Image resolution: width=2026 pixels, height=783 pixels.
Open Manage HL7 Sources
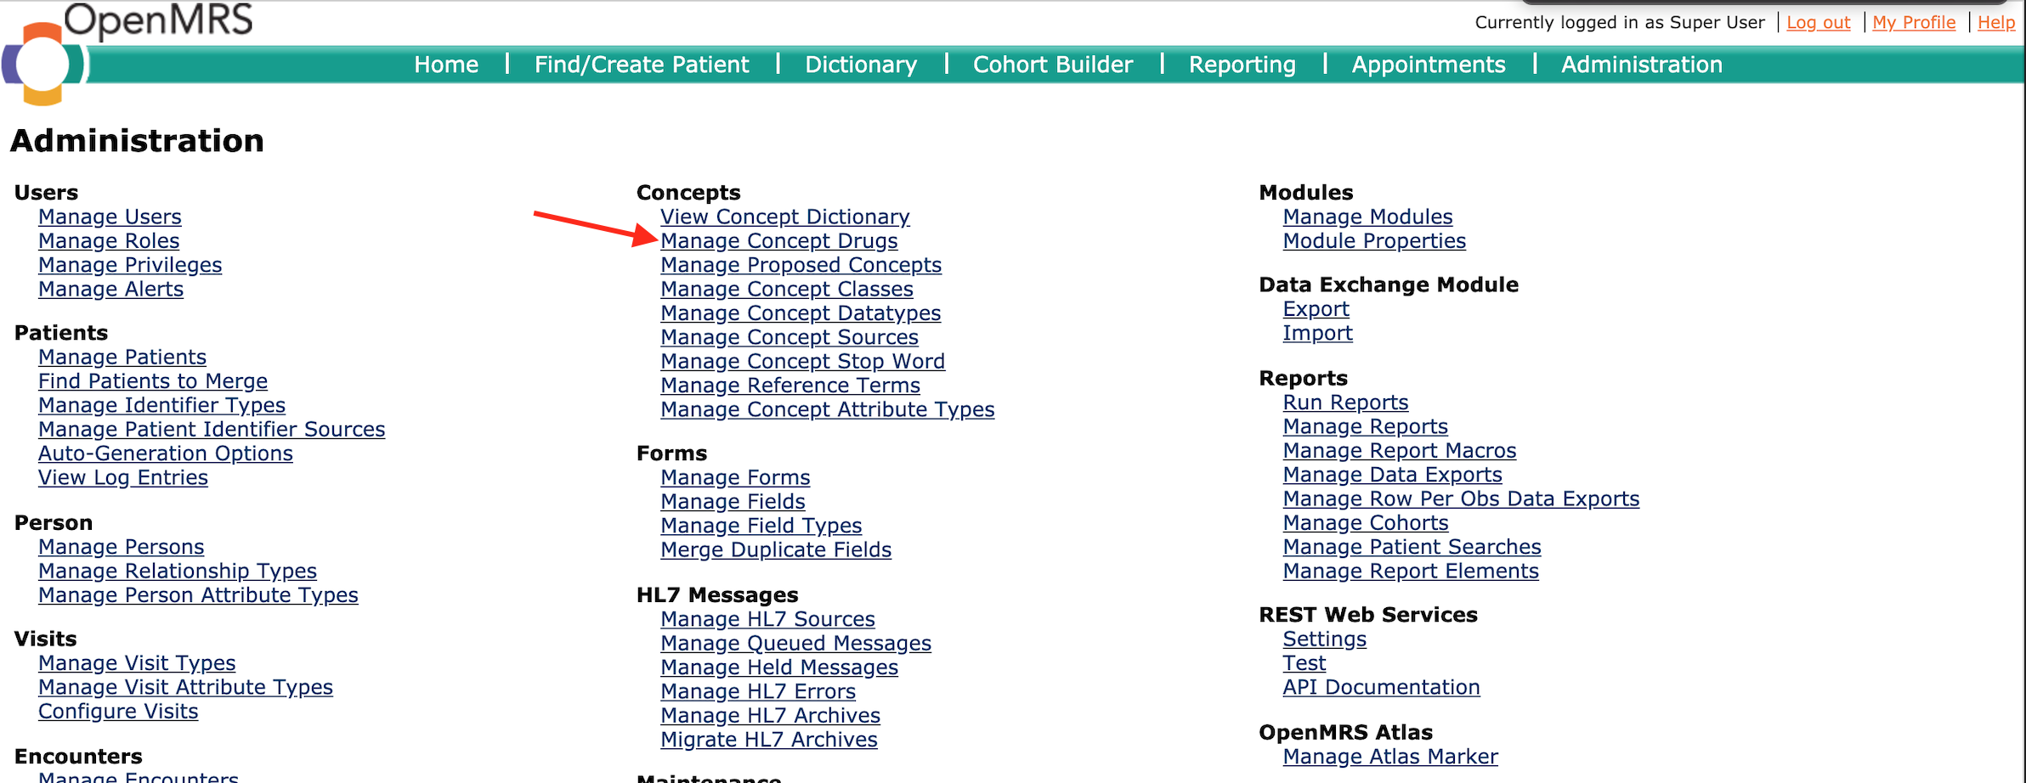(x=768, y=619)
